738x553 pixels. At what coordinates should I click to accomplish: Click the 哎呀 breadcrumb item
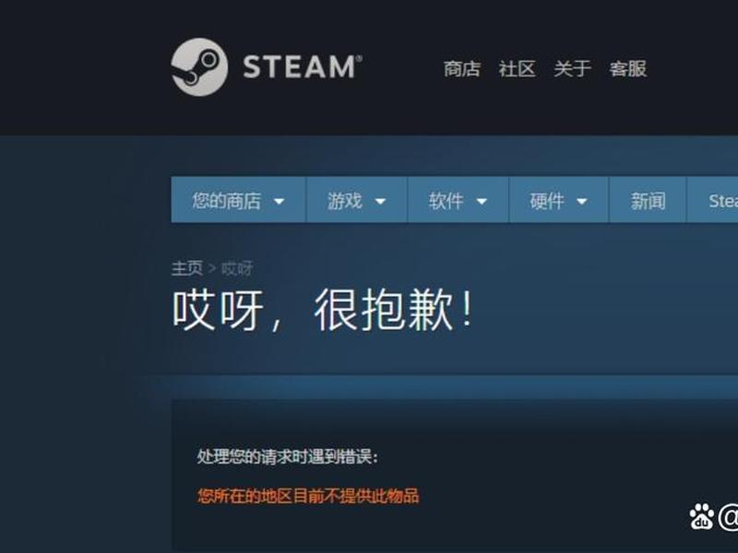tap(237, 268)
